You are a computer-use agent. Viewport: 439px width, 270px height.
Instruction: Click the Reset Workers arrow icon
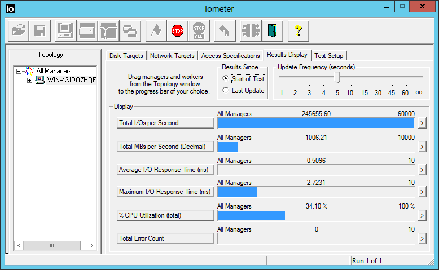pyautogui.click(x=224, y=30)
